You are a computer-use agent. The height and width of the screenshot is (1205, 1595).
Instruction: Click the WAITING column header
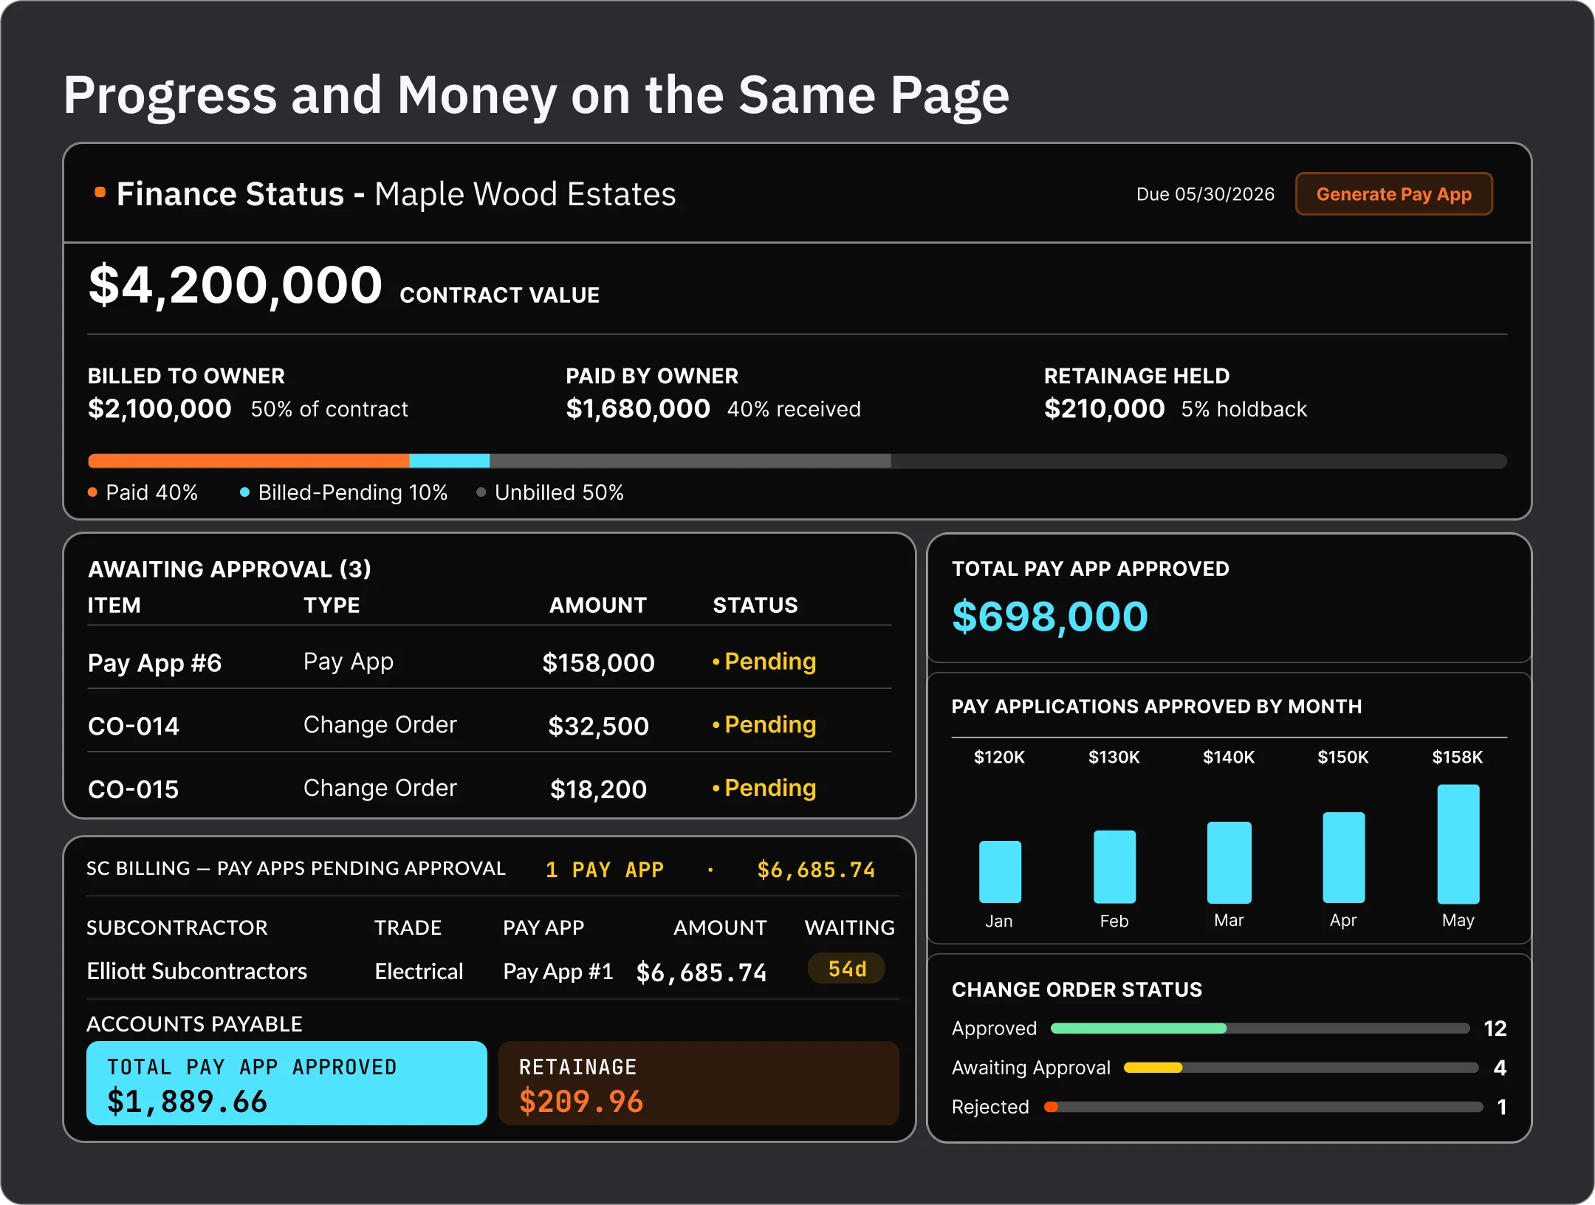[x=850, y=927]
